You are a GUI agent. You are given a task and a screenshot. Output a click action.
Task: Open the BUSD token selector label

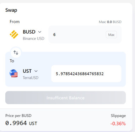point(29,32)
